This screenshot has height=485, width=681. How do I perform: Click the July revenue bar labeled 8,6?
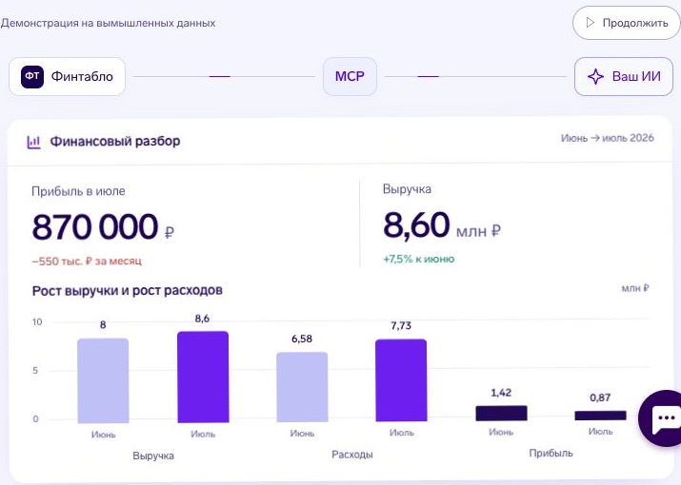[x=203, y=377]
